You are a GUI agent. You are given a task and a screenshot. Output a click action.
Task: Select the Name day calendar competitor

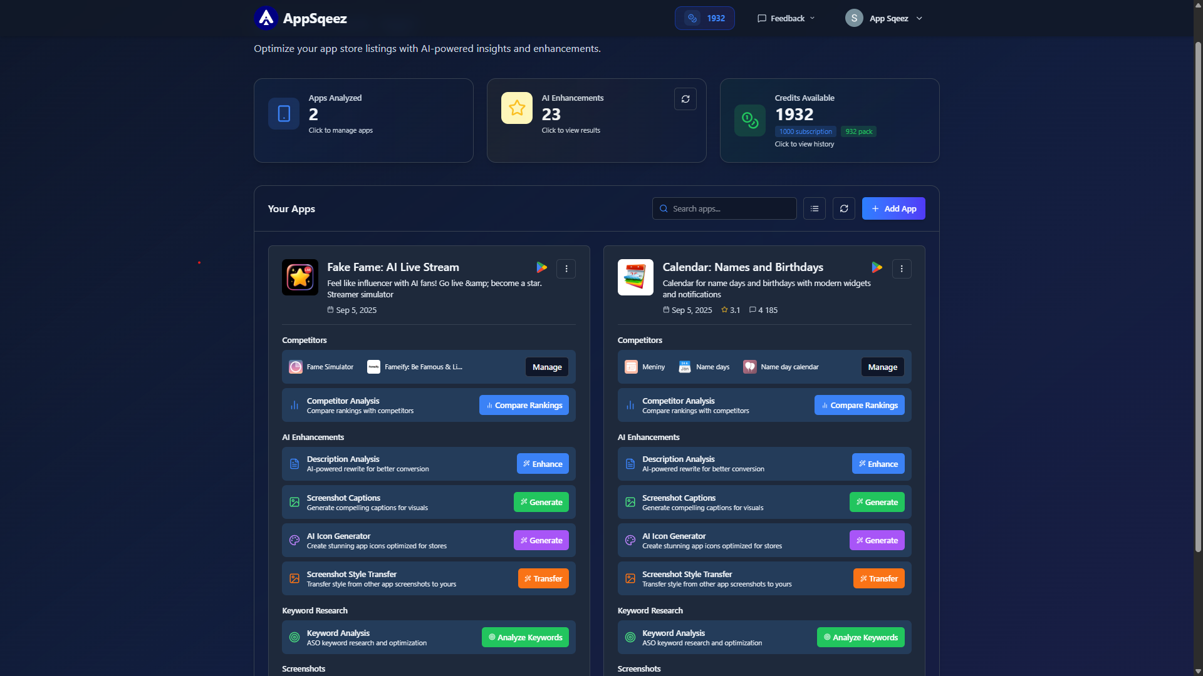coord(781,367)
